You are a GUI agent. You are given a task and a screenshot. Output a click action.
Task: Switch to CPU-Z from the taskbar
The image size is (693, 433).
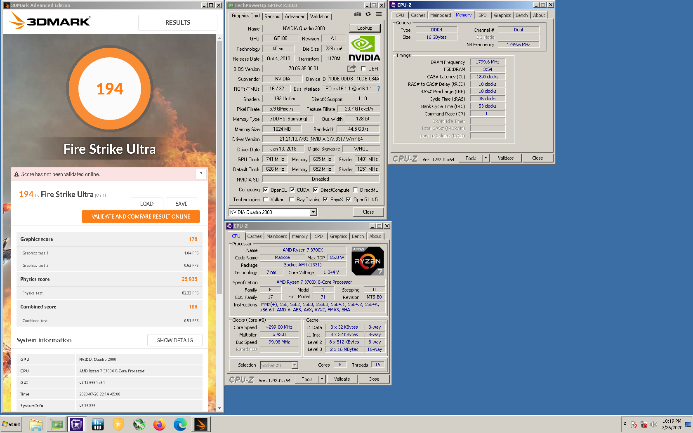(77, 424)
